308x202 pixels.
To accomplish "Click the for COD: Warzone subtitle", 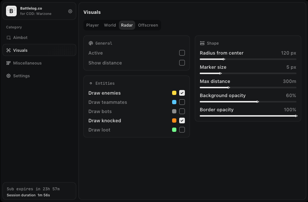I will 36,14.
